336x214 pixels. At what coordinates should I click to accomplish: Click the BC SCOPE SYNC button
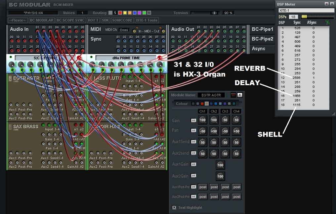click(71, 20)
